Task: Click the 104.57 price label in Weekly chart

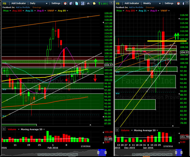Action: (x=184, y=52)
